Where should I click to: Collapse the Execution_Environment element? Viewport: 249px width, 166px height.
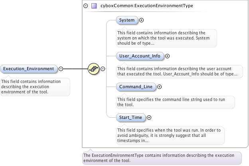tap(61, 69)
